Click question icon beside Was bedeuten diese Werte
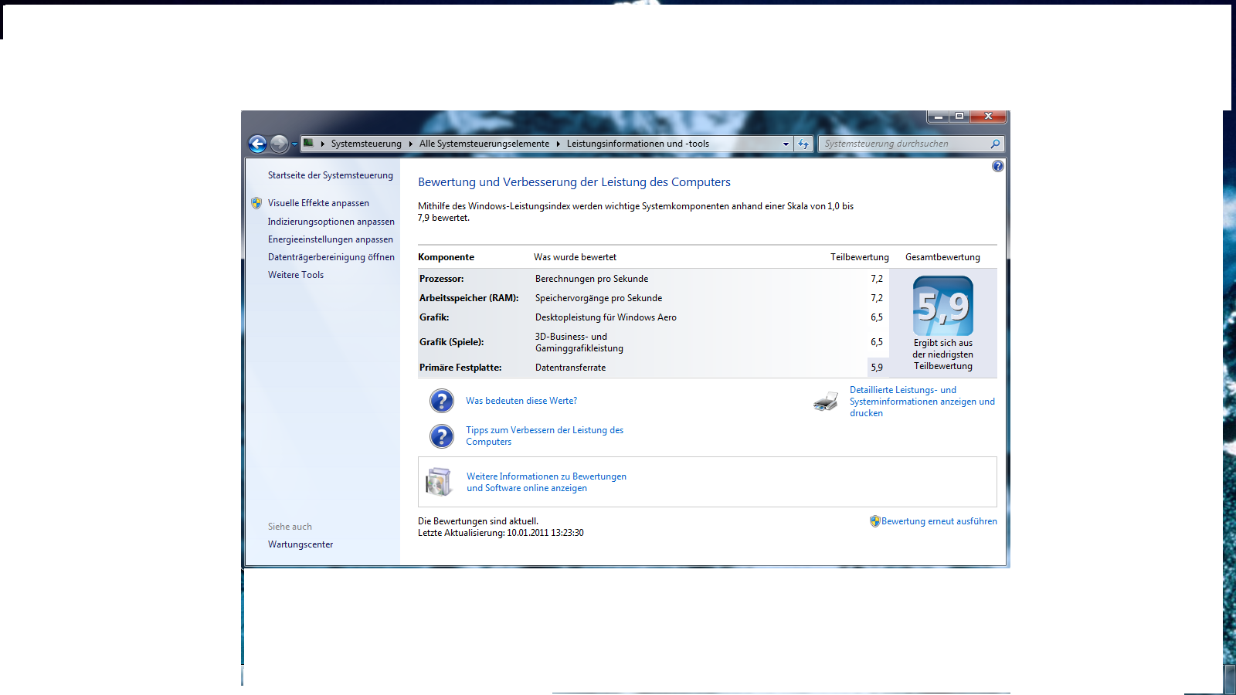This screenshot has width=1236, height=695. [x=441, y=401]
